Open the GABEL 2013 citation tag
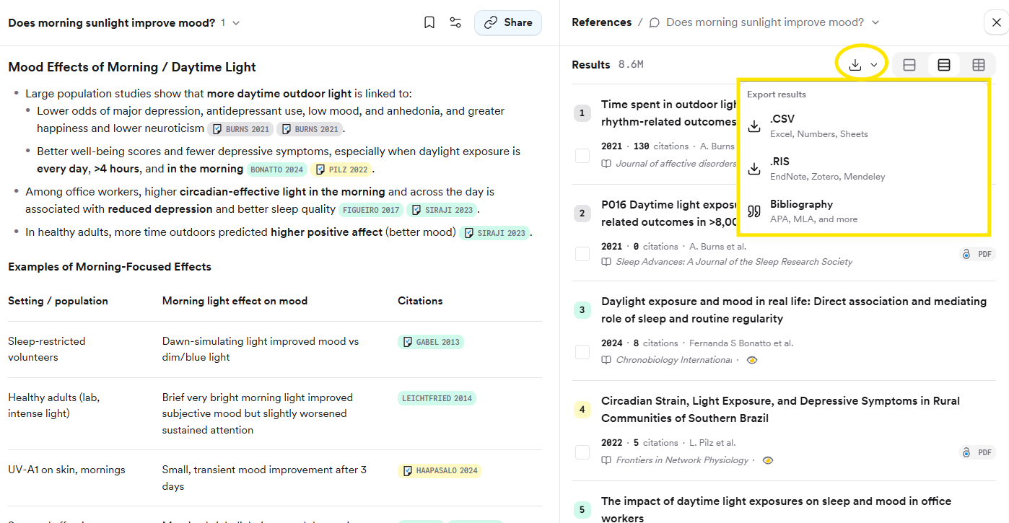 [x=431, y=342]
